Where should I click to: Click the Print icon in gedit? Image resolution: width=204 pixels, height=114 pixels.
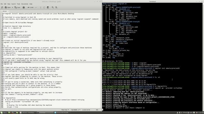(x=24, y=7)
